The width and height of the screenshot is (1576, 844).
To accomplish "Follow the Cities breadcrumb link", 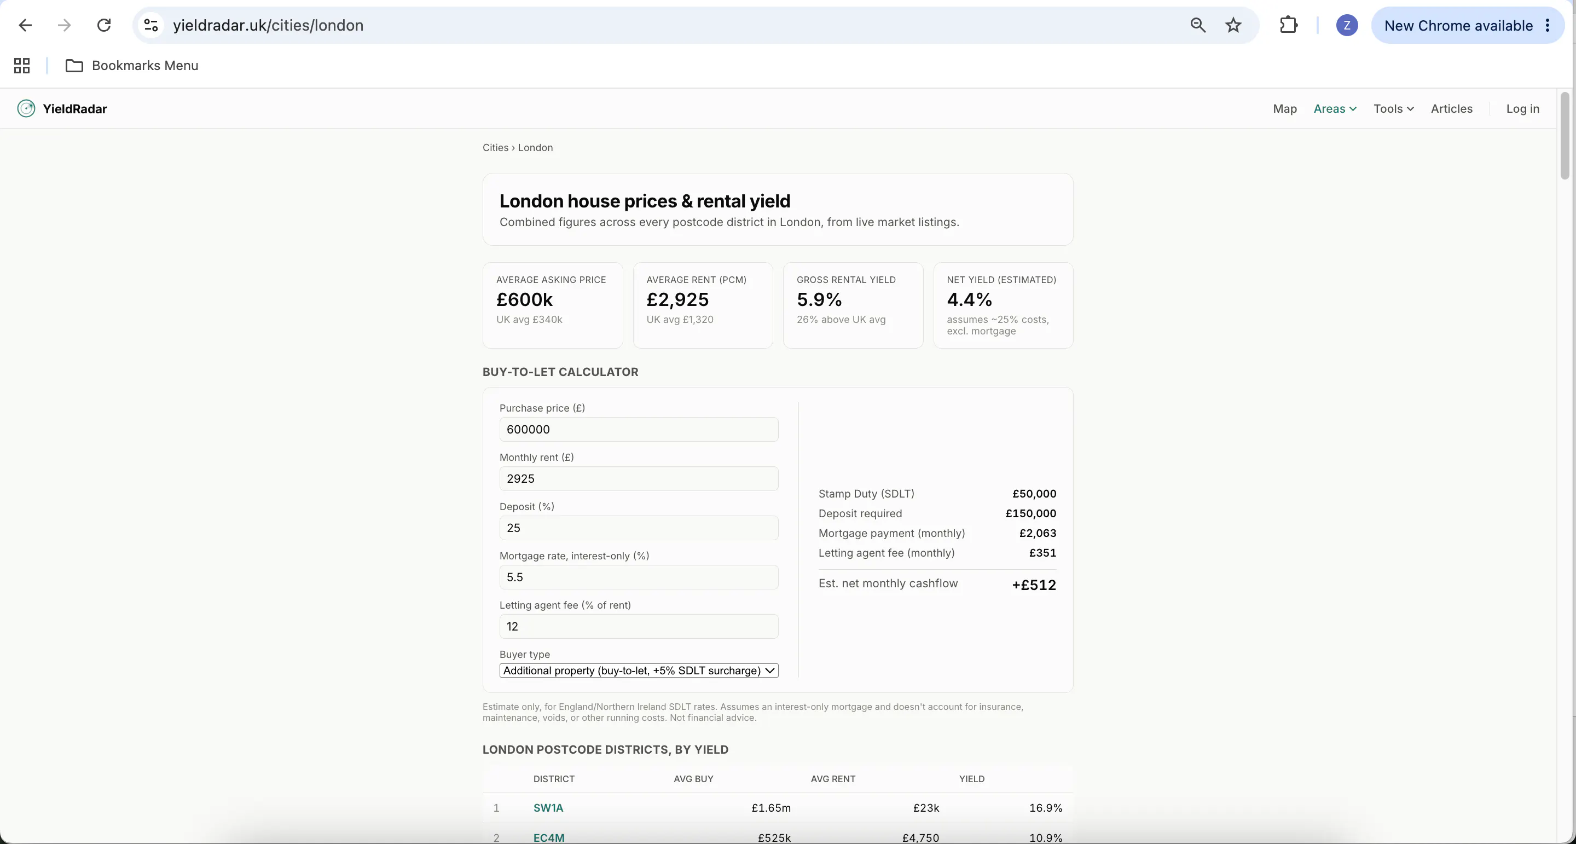I will pos(496,147).
